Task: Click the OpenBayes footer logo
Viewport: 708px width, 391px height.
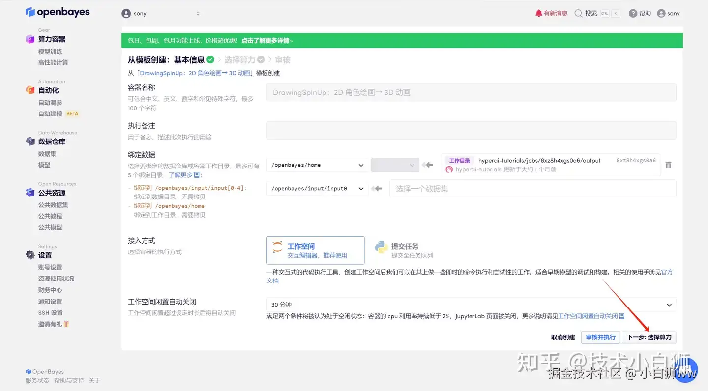Action: [45, 372]
